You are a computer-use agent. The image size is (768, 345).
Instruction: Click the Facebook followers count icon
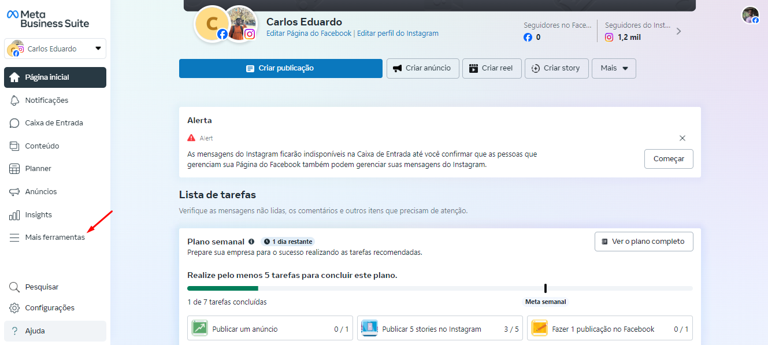528,38
